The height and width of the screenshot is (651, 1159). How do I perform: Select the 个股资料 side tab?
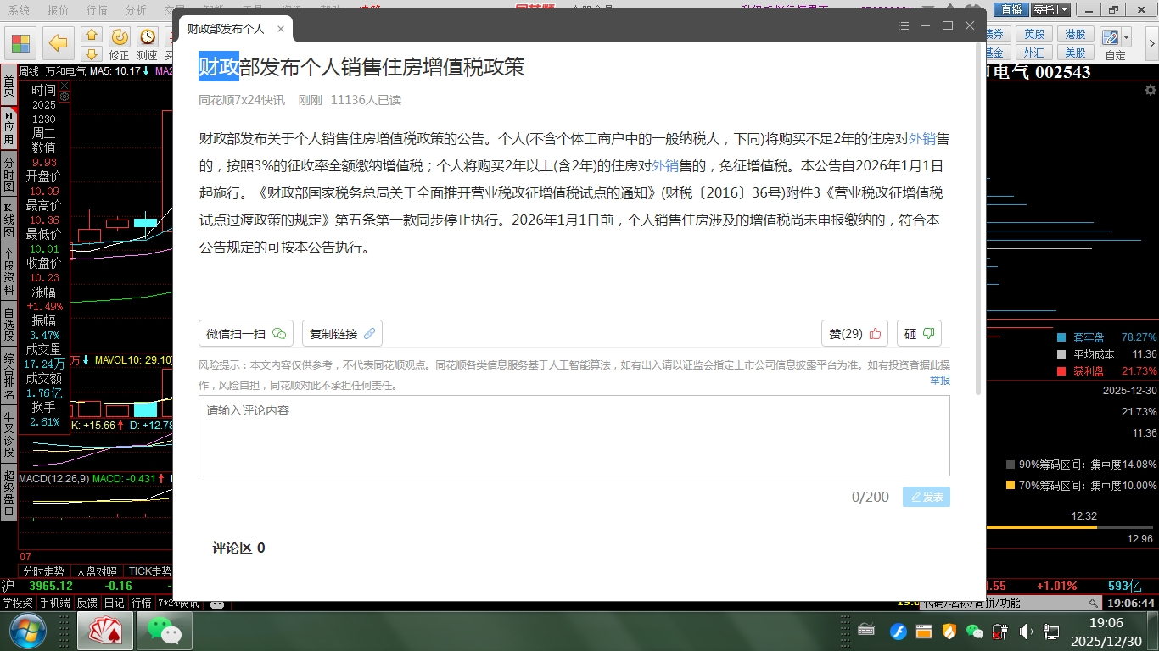(x=8, y=271)
